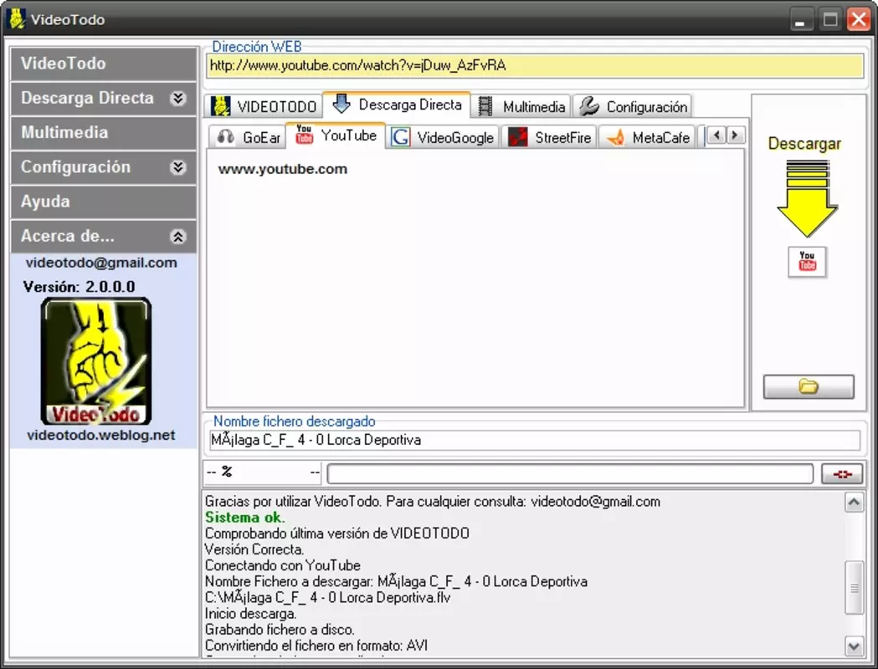
Task: Click the Descargar label
Action: 804,144
